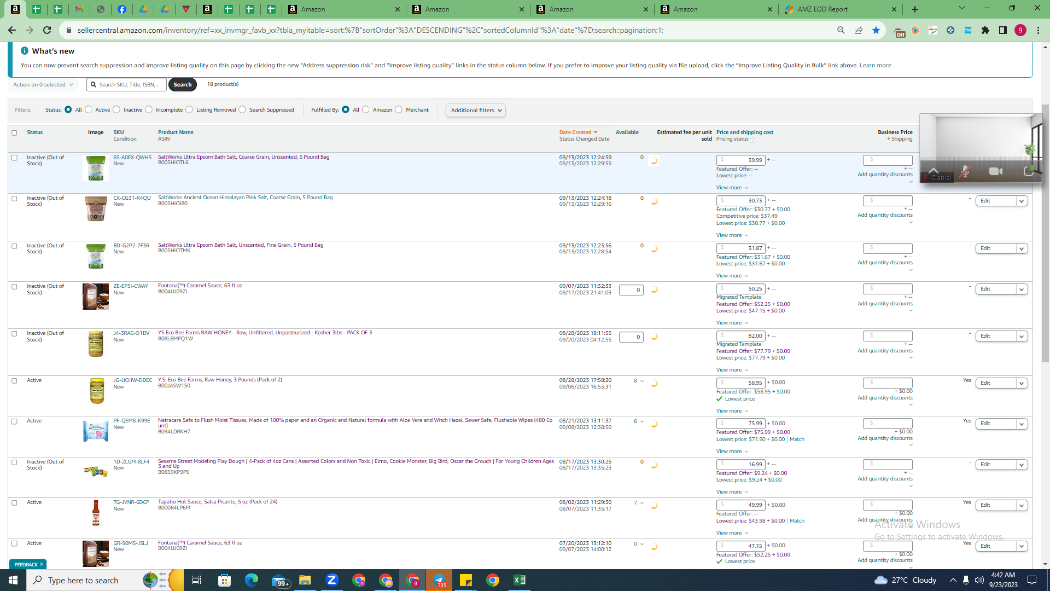Open Learn more link in What's new

pos(875,66)
